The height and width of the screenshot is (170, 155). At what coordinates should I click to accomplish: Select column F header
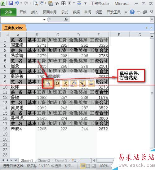119,35
